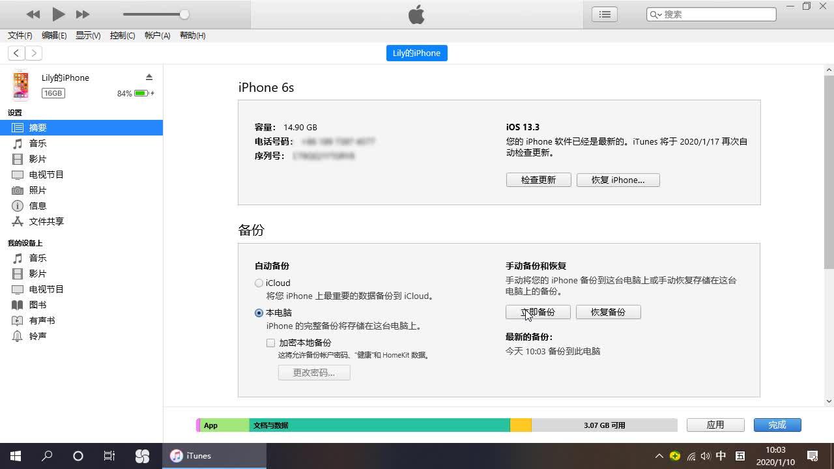The height and width of the screenshot is (469, 834).
Task: Open the 显示(V) menu
Action: coord(88,36)
